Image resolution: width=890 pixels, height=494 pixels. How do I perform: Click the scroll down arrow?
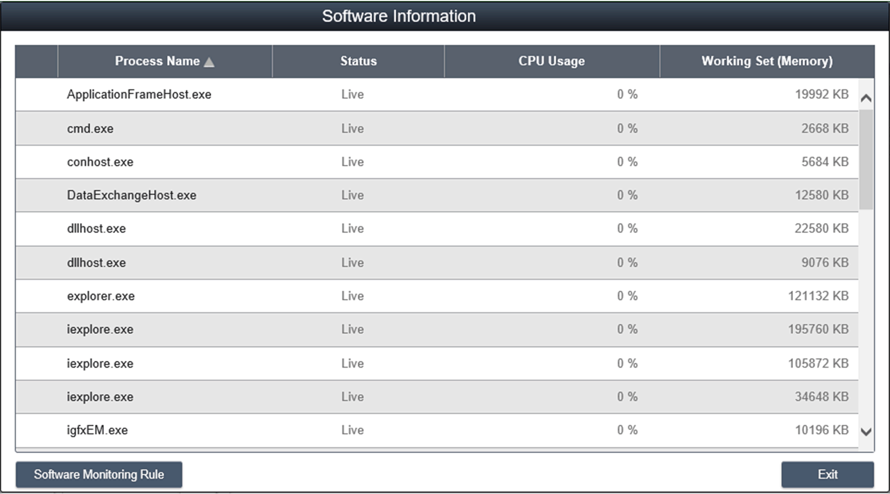click(866, 432)
